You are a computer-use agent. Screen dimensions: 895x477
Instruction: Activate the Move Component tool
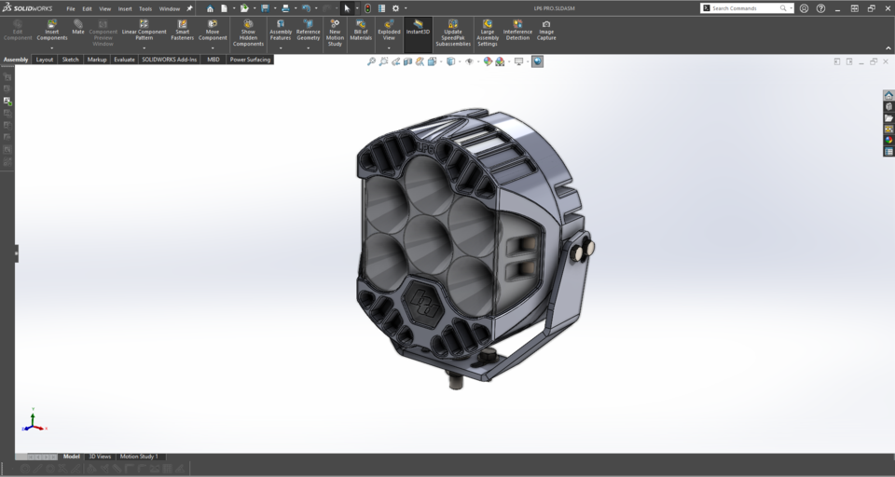pos(213,30)
